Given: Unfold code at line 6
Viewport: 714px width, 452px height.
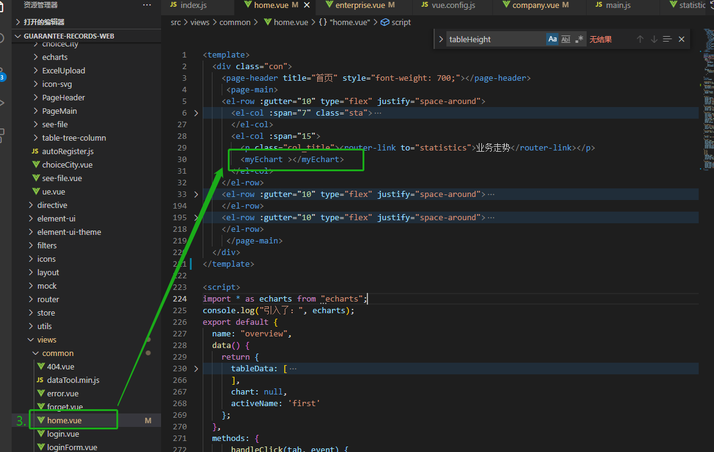Looking at the screenshot, I should (197, 113).
